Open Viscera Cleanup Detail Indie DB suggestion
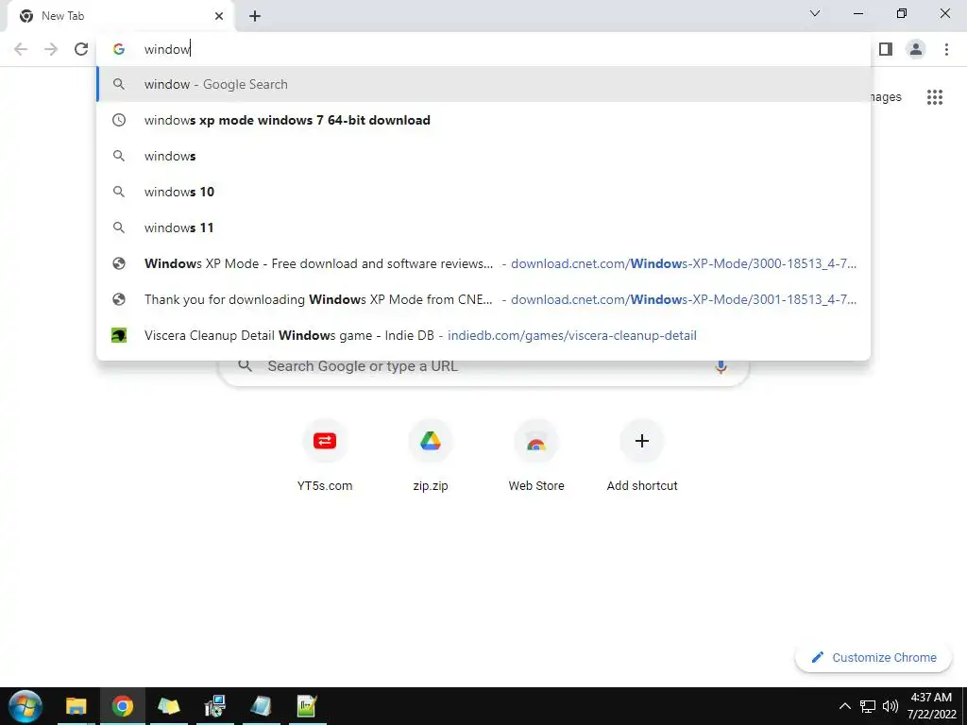 483,335
